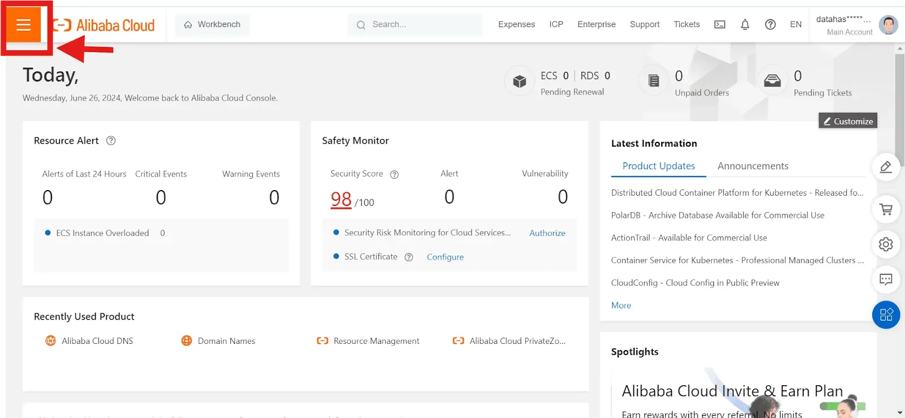Open the Support menu
This screenshot has width=905, height=418.
point(645,24)
